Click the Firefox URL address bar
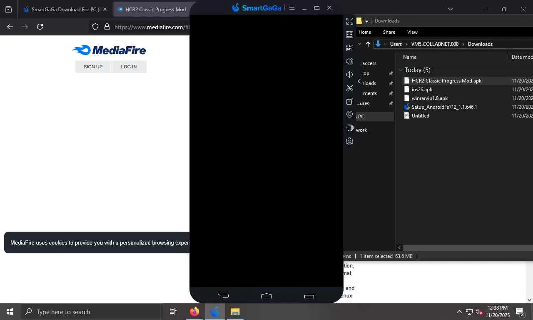Viewport: 533px width, 320px height. click(152, 27)
